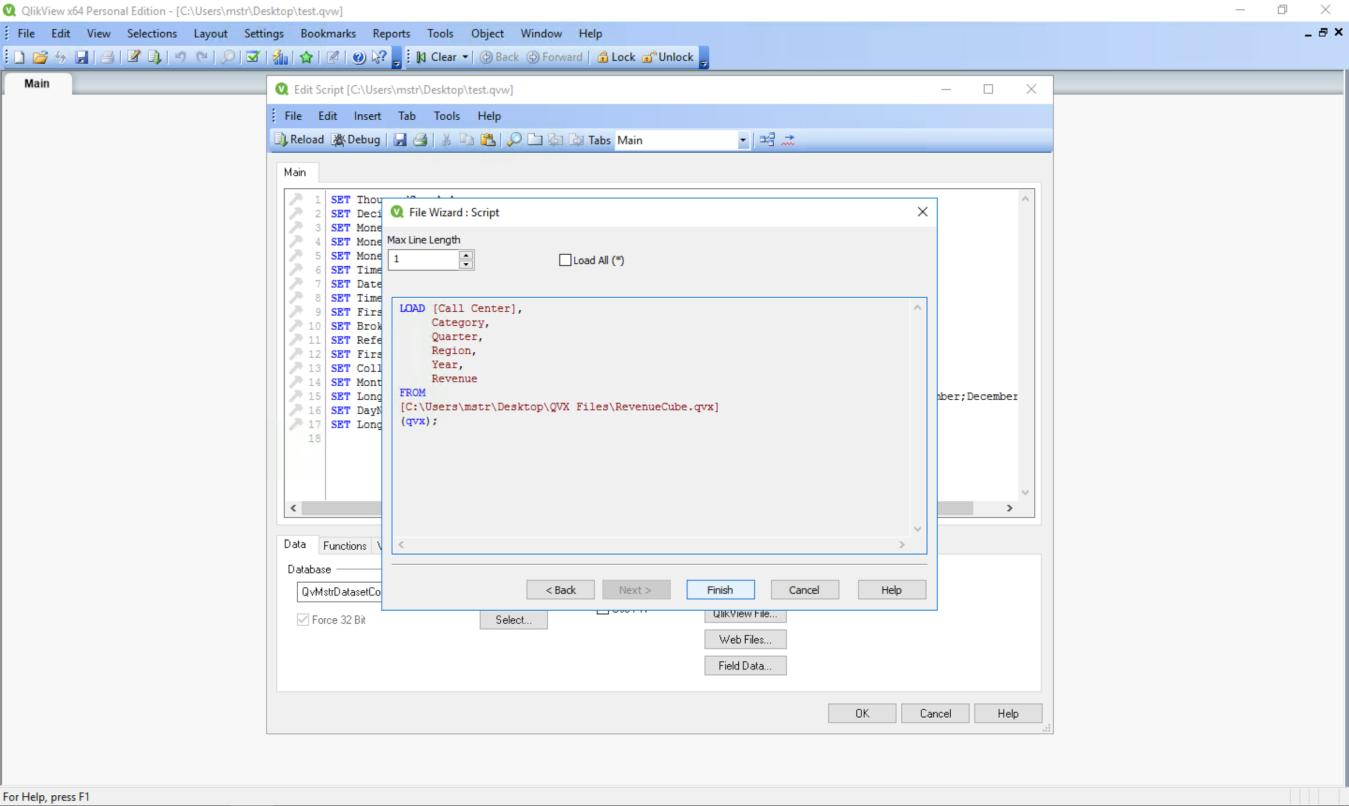
Task: Open the Tabs dropdown showing Main
Action: tap(742, 140)
